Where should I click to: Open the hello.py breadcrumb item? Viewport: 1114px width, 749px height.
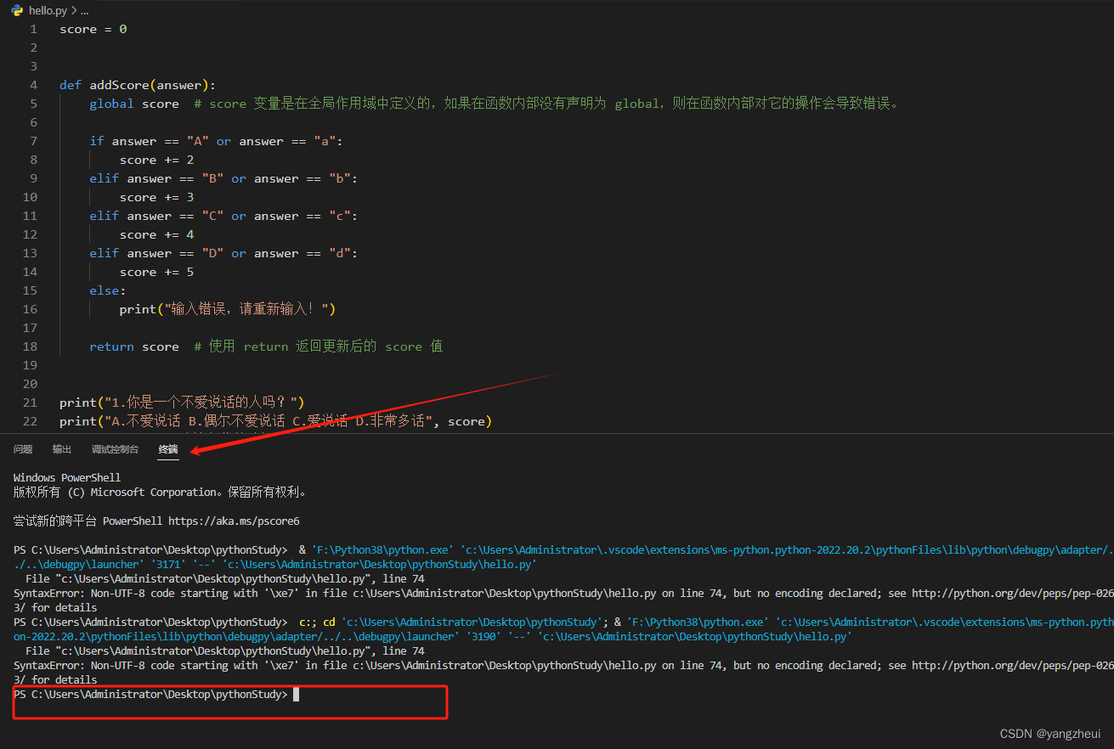tap(48, 10)
